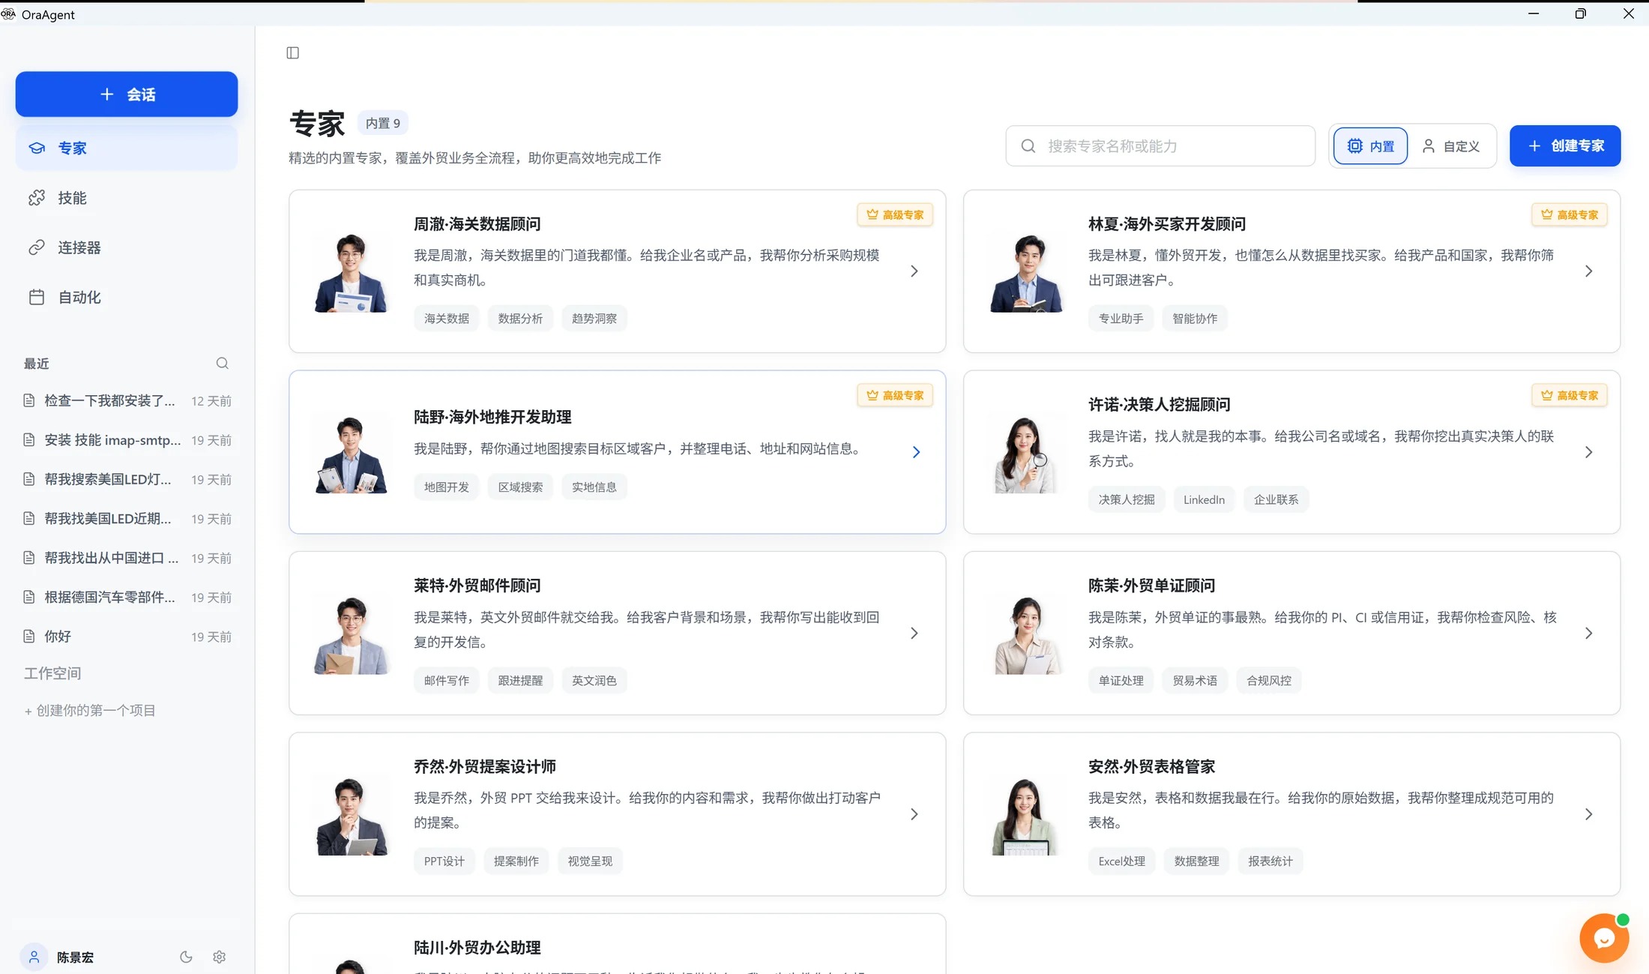The image size is (1649, 974).
Task: Toggle dark mode moon icon
Action: tap(186, 958)
